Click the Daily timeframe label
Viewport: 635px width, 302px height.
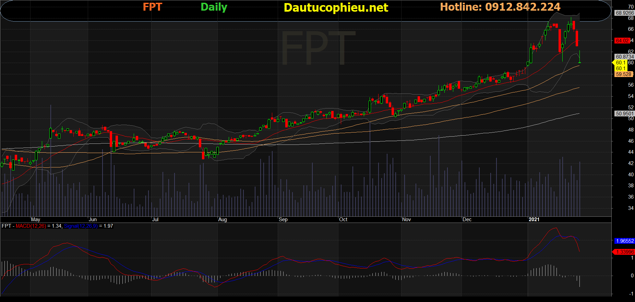coord(214,7)
